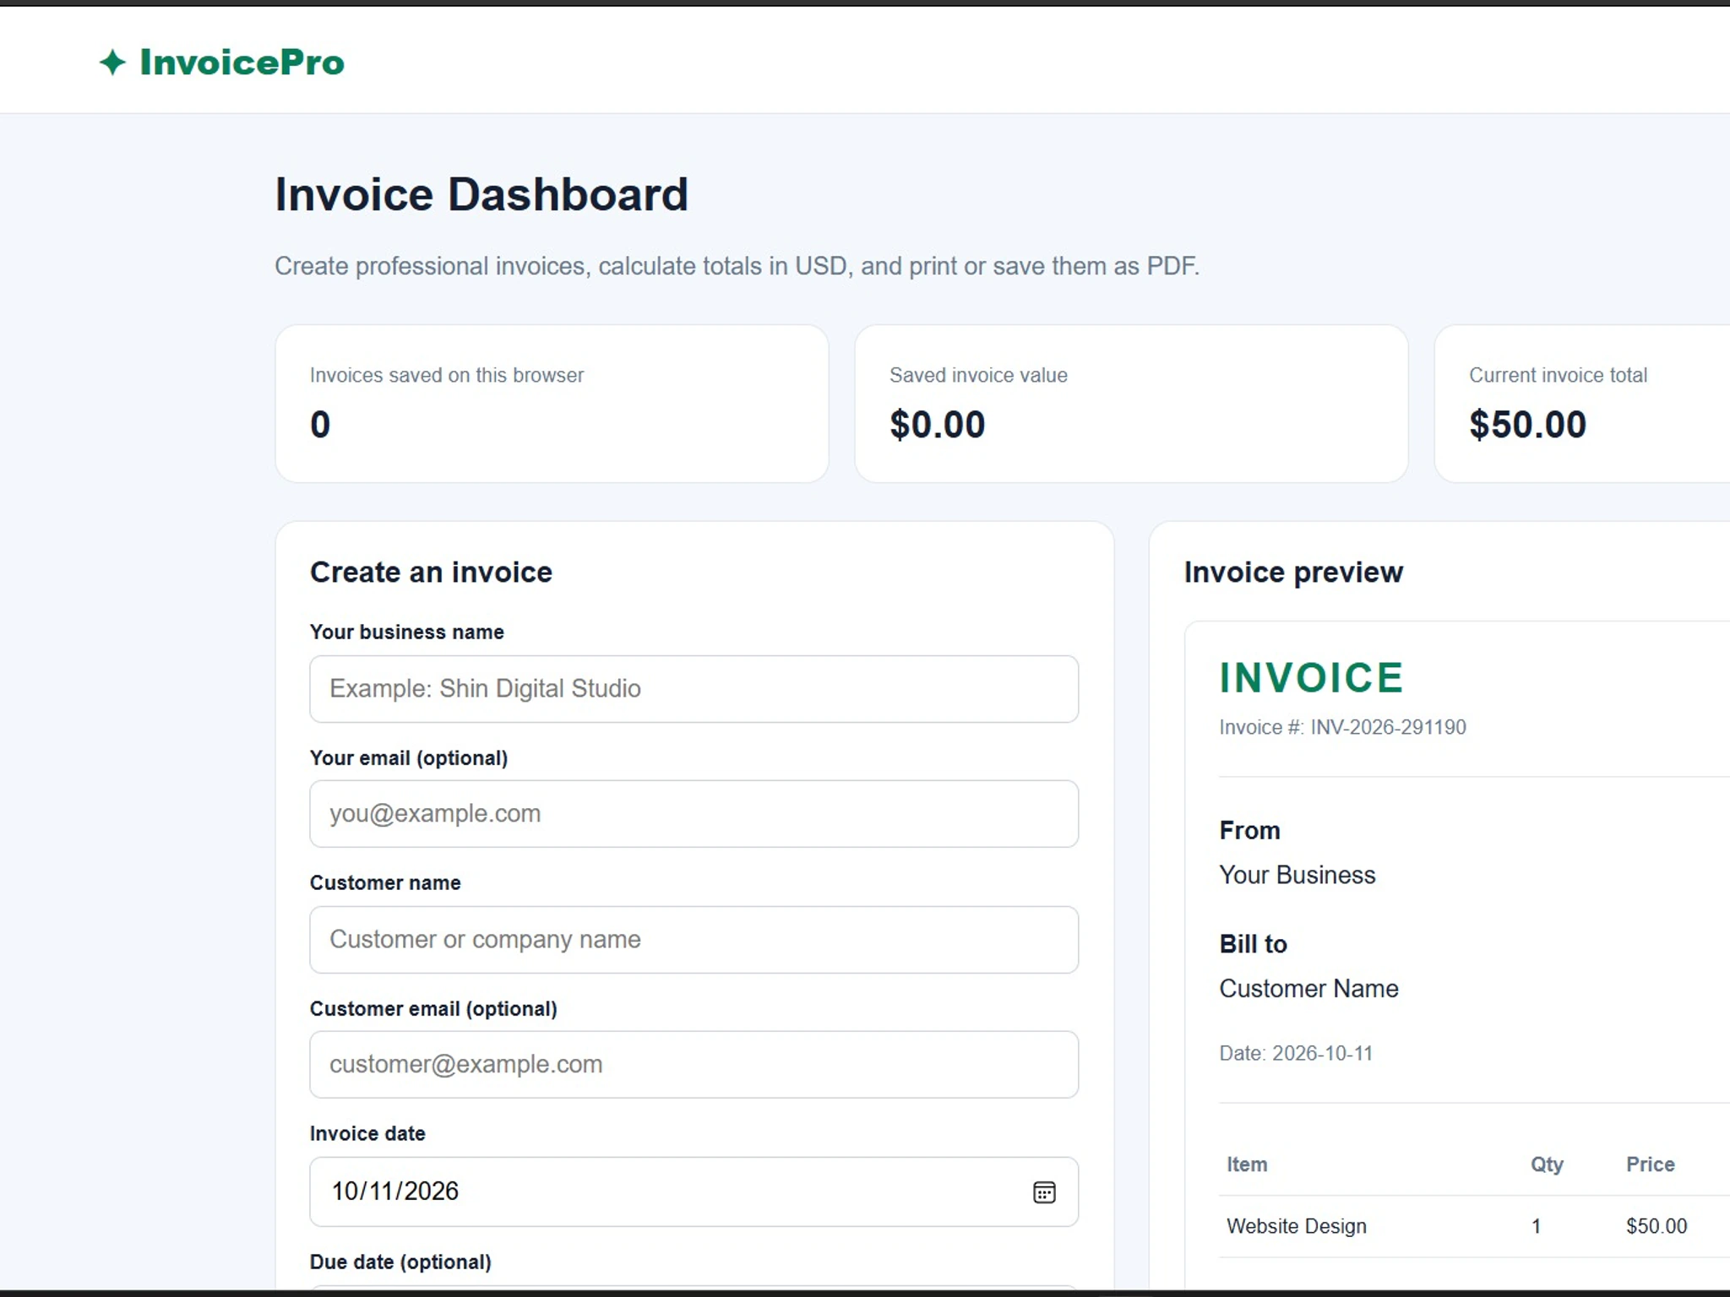Click the InvoicePro star logo icon

point(112,62)
